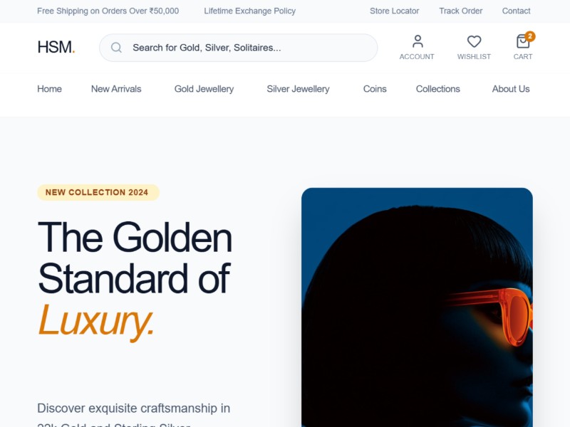The image size is (570, 427).
Task: Click Store Locator link
Action: click(395, 11)
